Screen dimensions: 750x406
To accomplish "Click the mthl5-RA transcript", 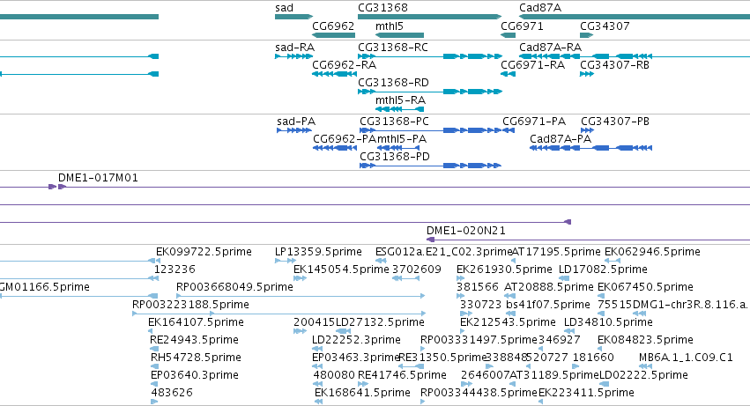I will point(399,109).
